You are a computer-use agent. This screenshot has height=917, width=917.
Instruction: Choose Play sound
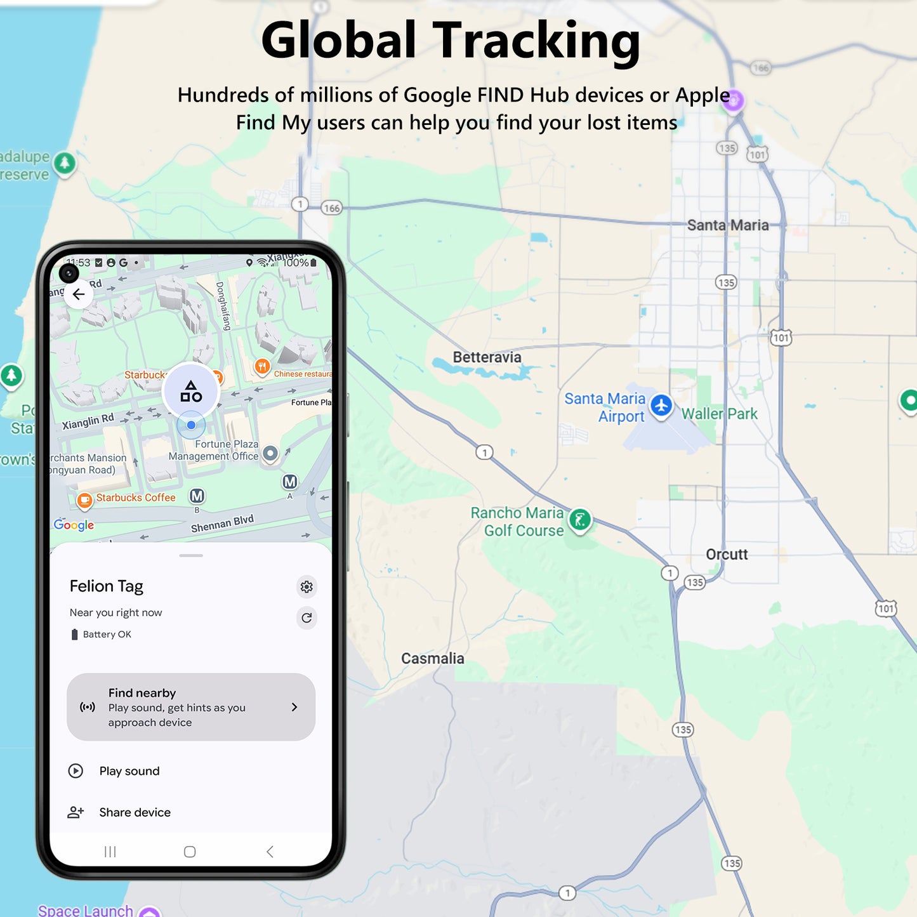point(129,771)
